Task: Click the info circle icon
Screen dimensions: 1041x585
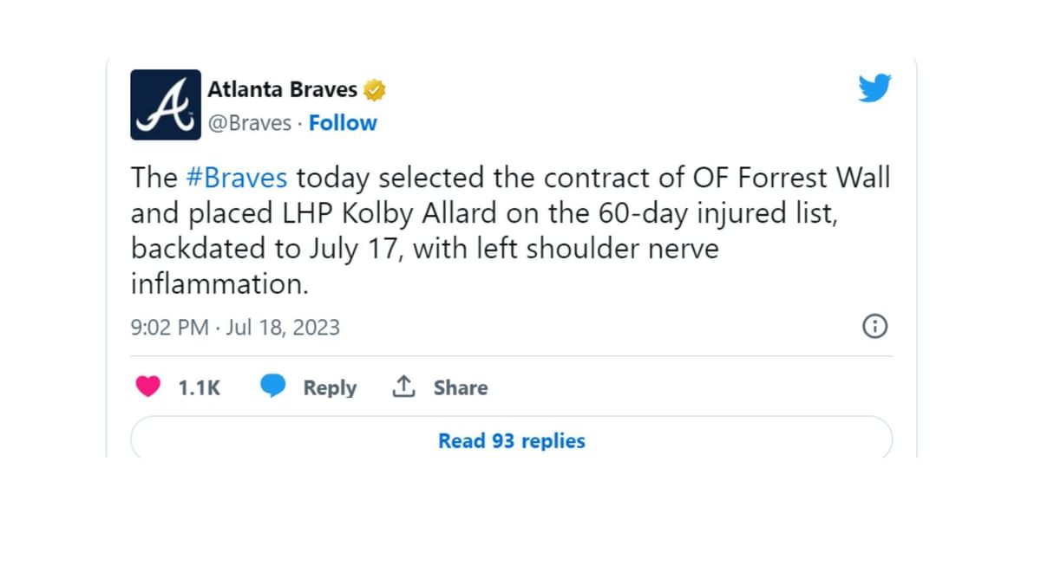Action: (x=874, y=326)
